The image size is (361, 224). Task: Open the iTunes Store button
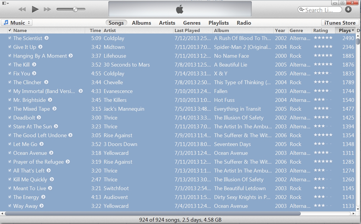pyautogui.click(x=340, y=23)
